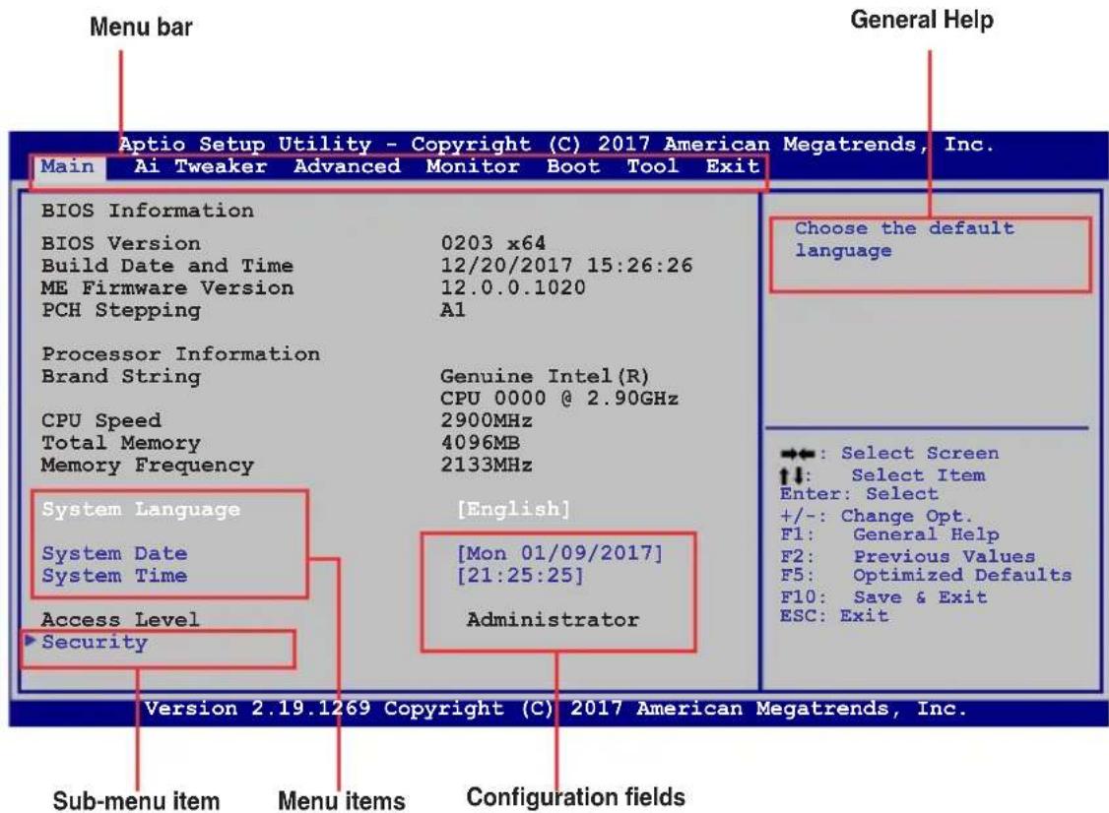Click the 12/20/2017 15:26:26 build value
Screen dimensions: 1109x813
[566, 266]
